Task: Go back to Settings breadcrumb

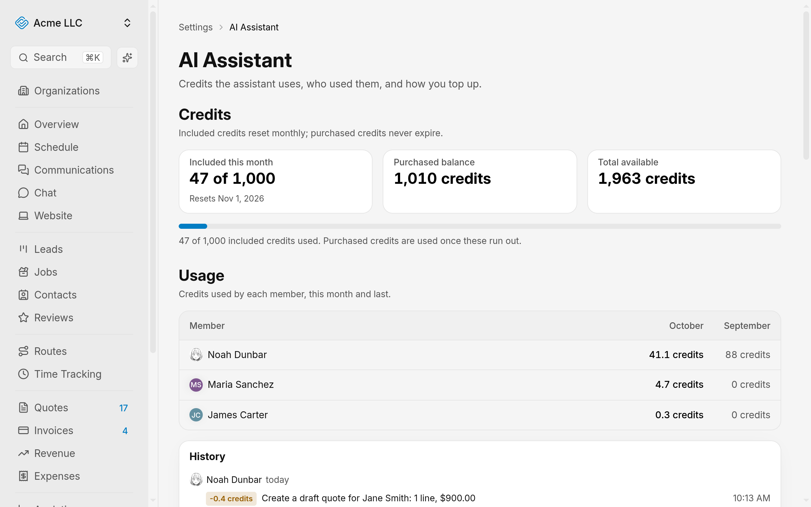Action: 195,27
